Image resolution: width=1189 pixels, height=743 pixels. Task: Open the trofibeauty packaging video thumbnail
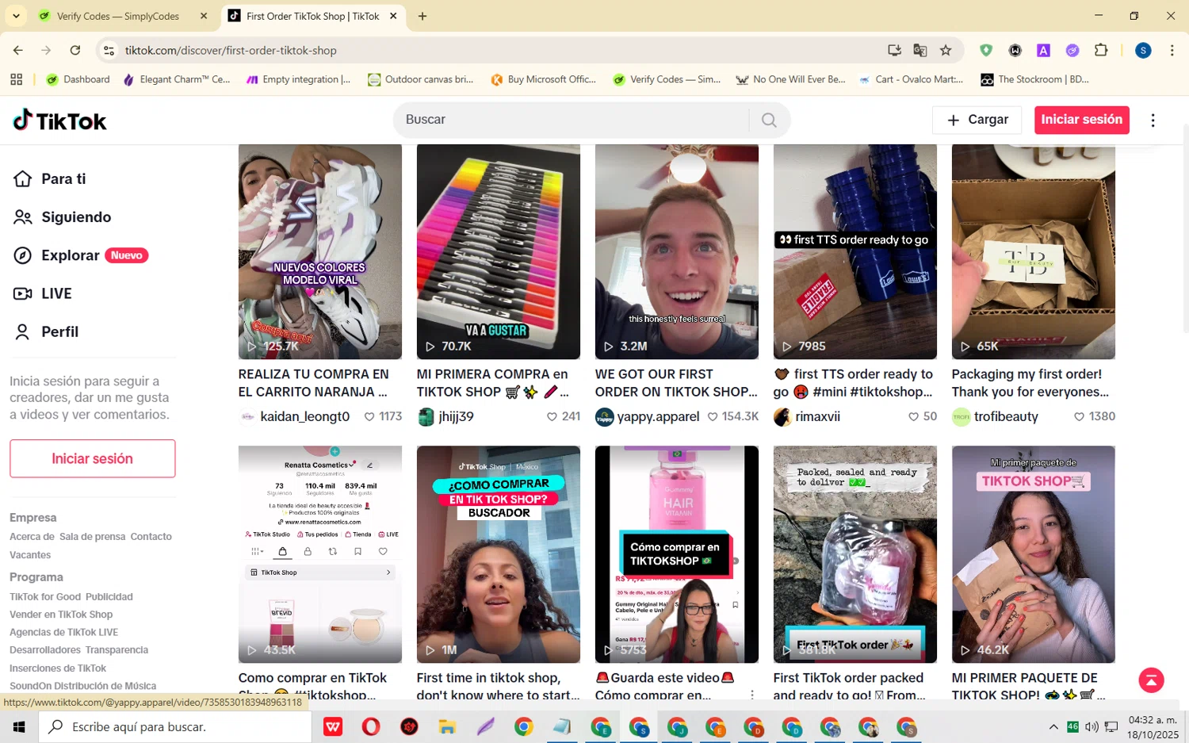point(1034,251)
